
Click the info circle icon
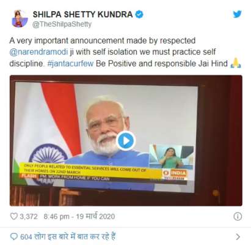(238, 216)
